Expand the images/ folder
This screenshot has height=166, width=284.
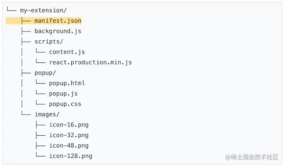(x=47, y=114)
